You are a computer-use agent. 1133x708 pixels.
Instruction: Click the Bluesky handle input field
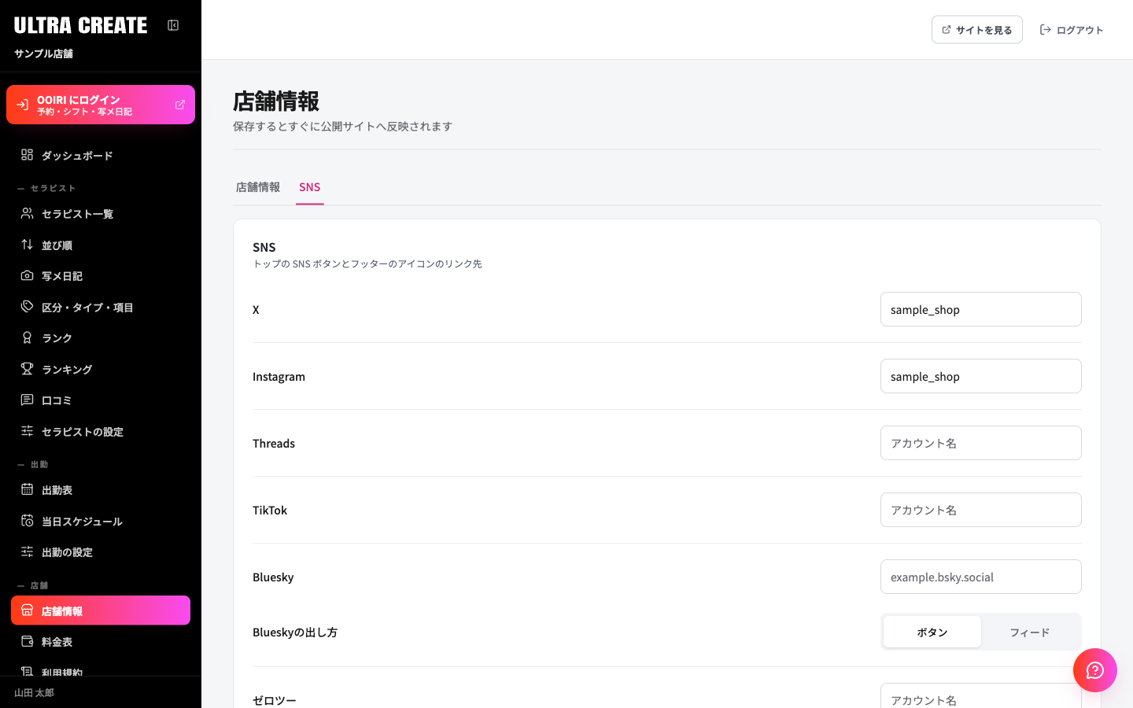[981, 577]
